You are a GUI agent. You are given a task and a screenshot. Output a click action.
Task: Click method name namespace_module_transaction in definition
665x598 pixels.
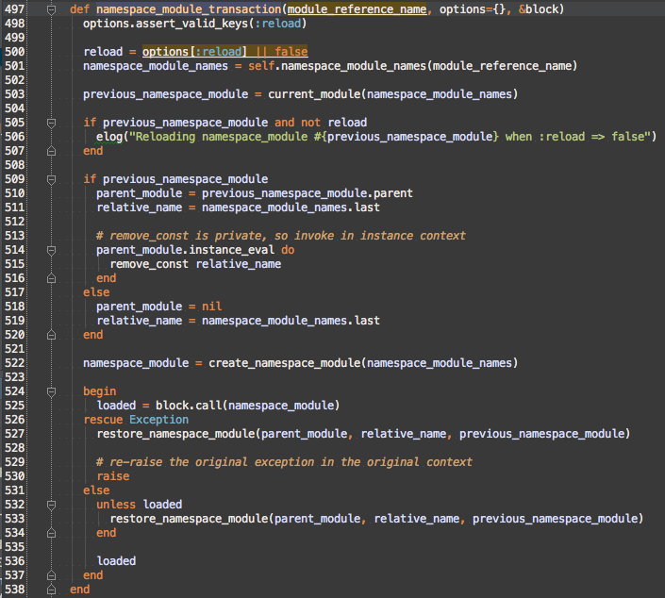point(189,9)
